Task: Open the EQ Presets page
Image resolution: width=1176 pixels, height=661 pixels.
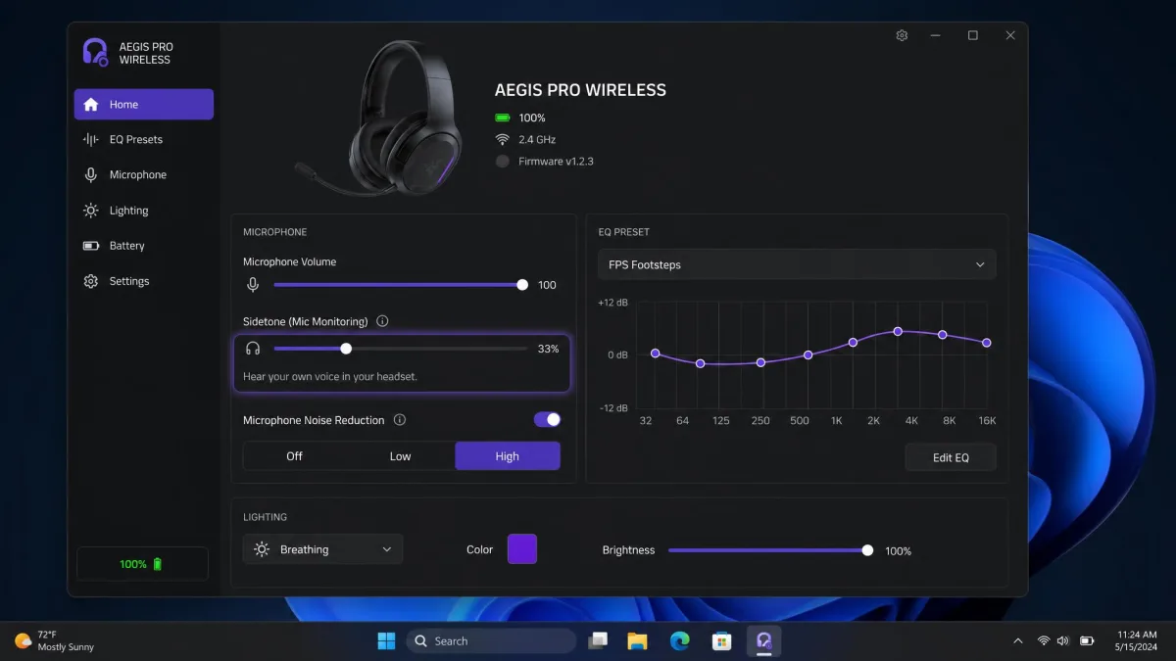Action: 144,140
